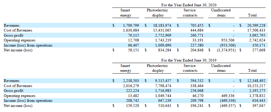271x112 pixels.
Task: Select the 'For the Year Ended June 30, 2020' heading
Action: tap(189, 5)
